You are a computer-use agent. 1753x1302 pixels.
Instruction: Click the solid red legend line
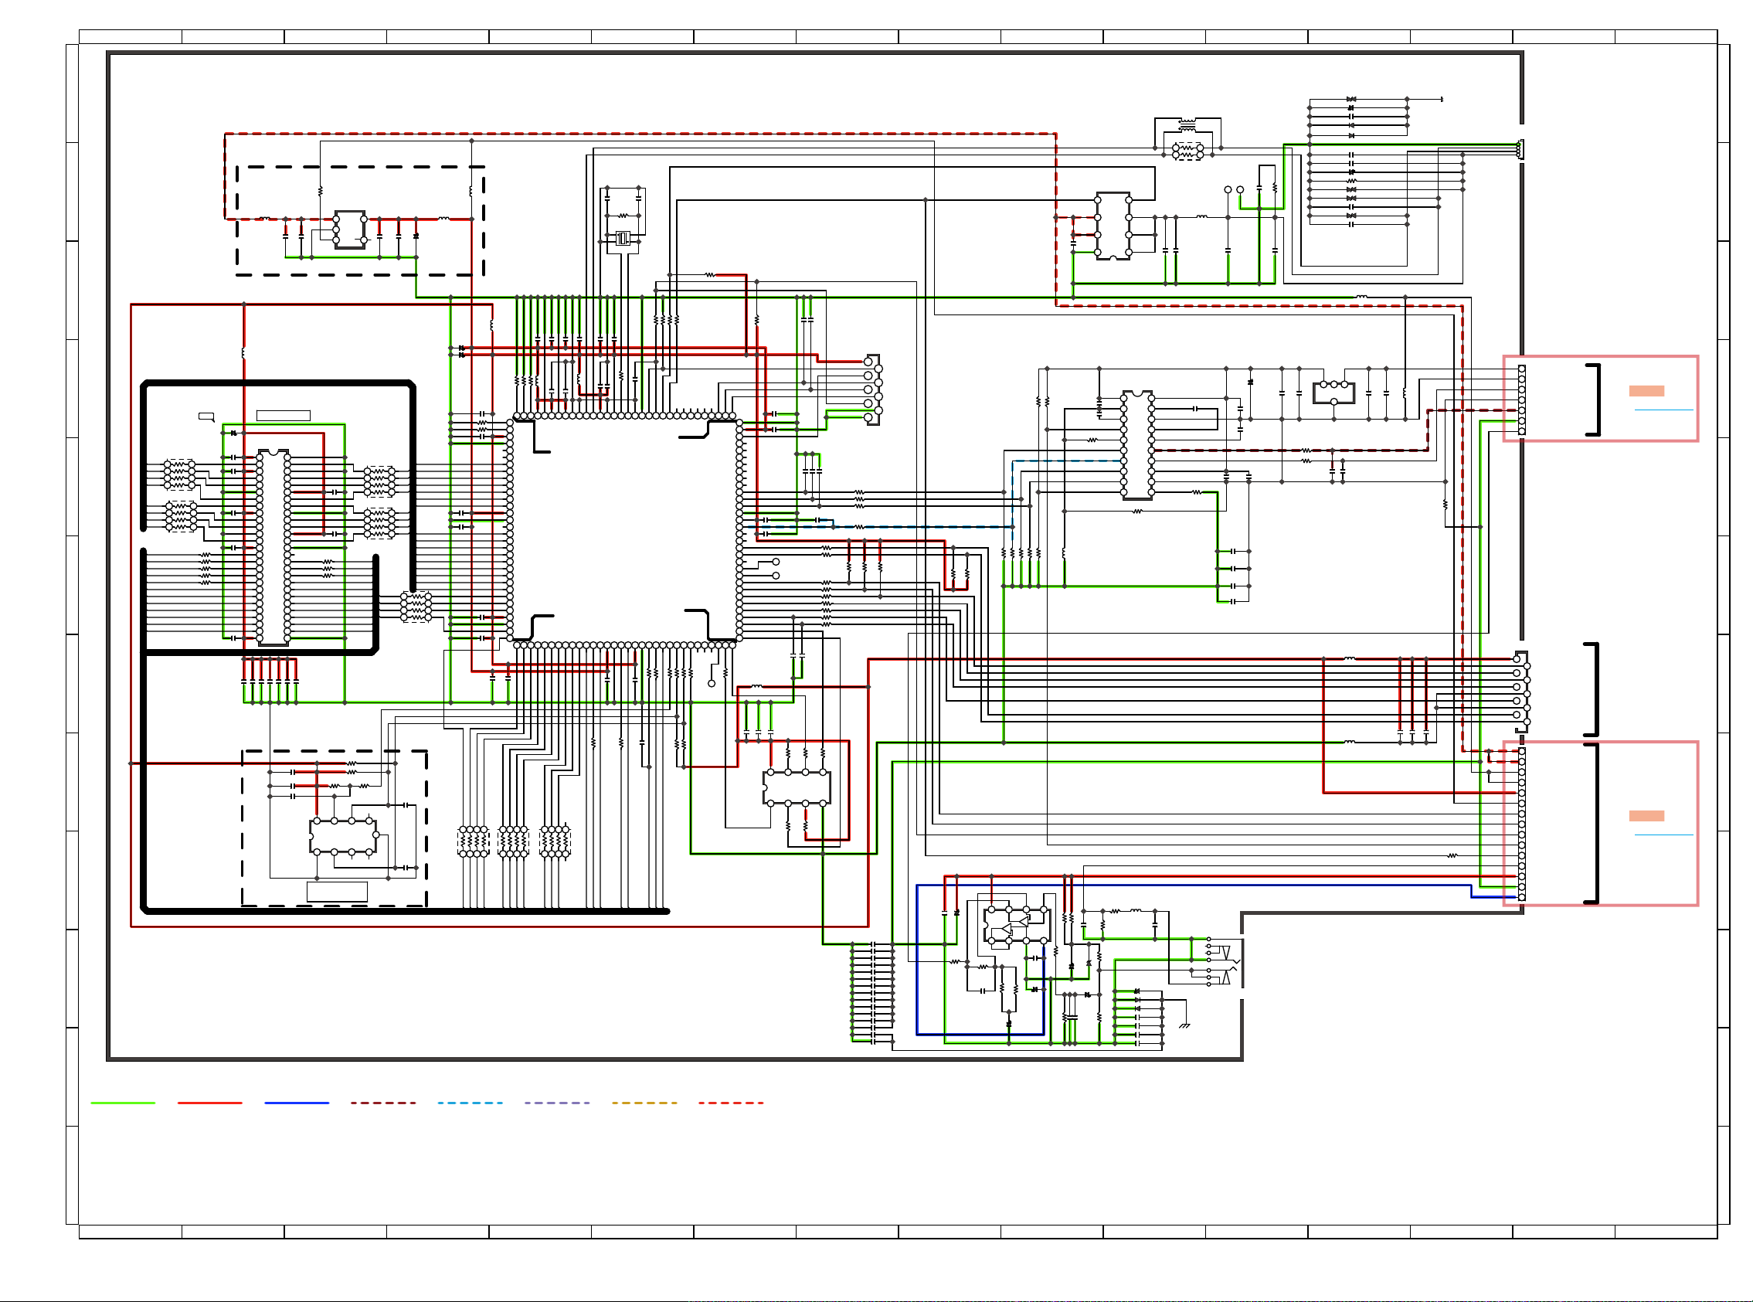pyautogui.click(x=209, y=1103)
